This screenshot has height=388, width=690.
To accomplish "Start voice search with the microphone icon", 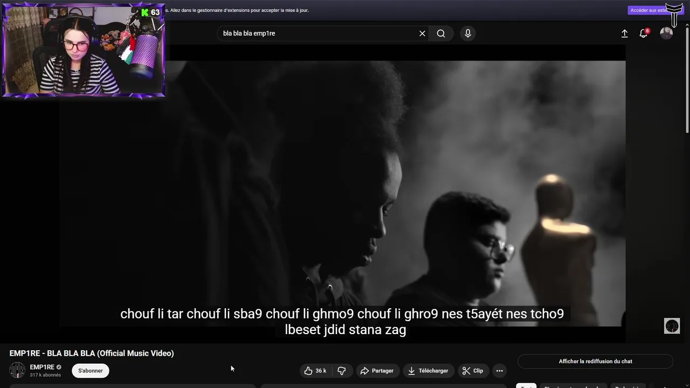I will click(x=468, y=33).
